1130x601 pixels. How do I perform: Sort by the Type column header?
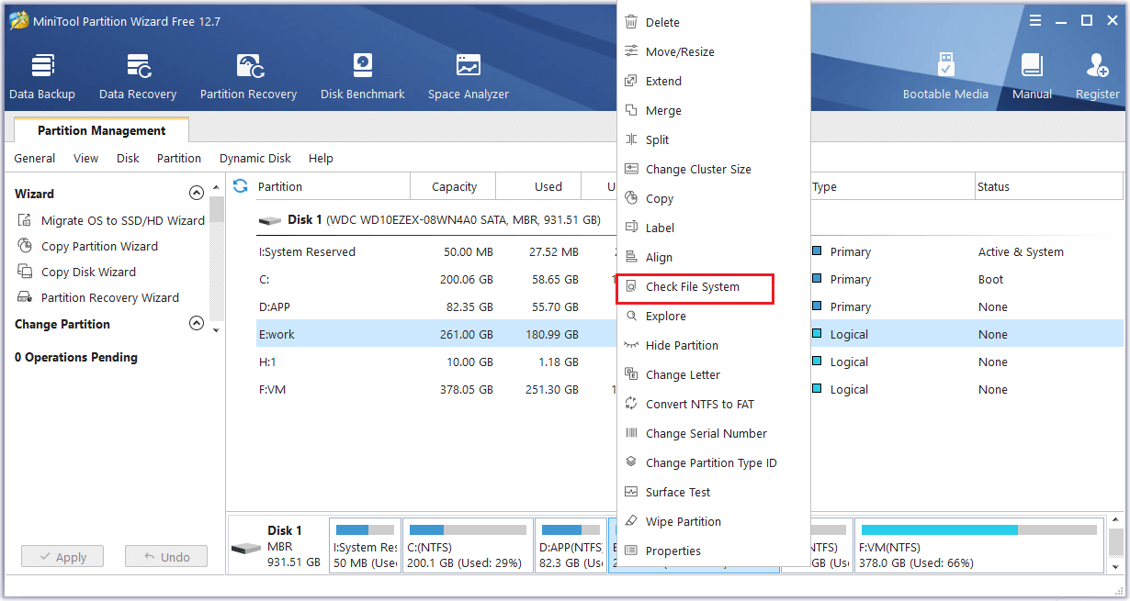[x=891, y=186]
